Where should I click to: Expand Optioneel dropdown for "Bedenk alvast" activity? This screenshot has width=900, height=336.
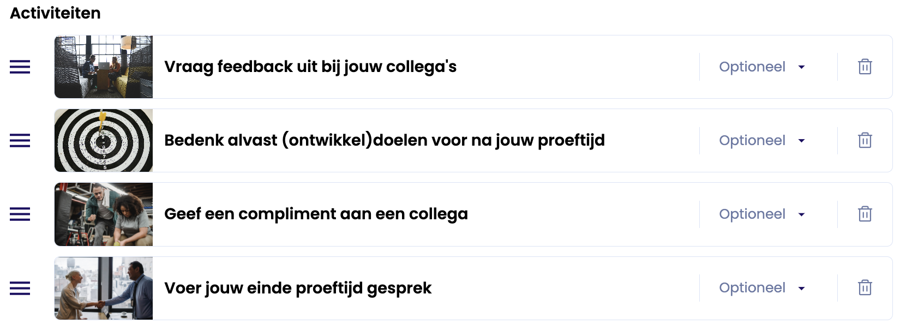[x=762, y=140]
